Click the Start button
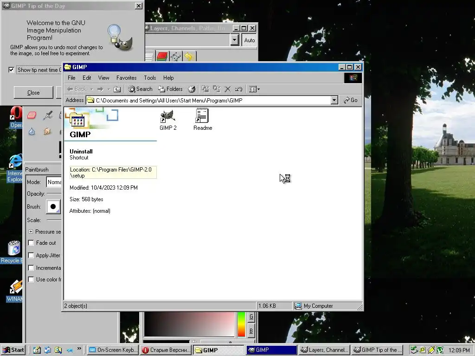Screen dimensions: 475x356 point(13,350)
